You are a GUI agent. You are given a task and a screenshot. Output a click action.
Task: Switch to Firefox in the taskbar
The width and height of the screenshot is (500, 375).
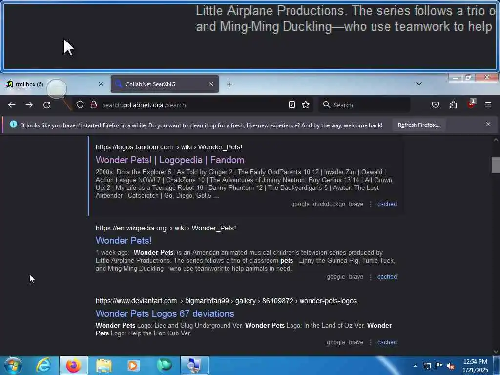click(73, 365)
